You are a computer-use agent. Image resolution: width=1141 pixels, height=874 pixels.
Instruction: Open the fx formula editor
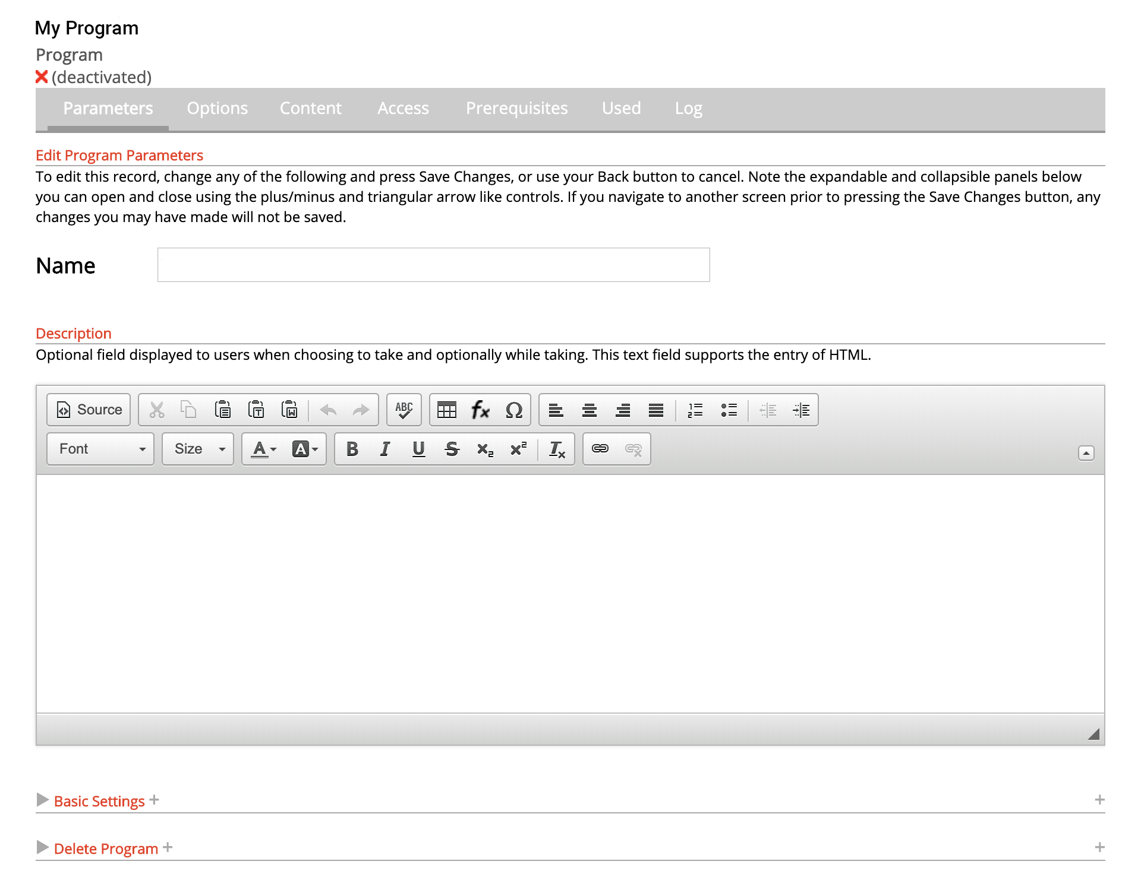[480, 410]
